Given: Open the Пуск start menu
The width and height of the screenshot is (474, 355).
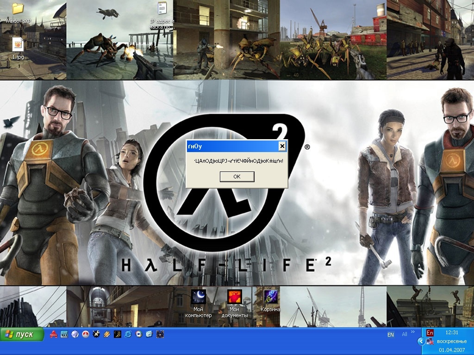Looking at the screenshot, I should pos(22,335).
